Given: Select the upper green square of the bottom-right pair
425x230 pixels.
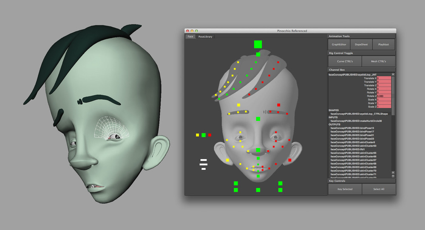Looking at the screenshot, I should point(280,183).
